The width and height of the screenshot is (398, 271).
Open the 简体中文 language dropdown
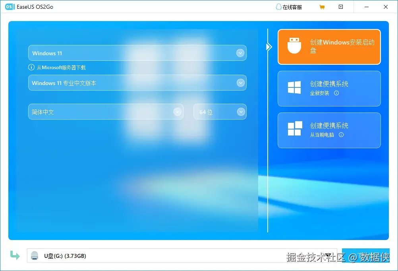106,112
